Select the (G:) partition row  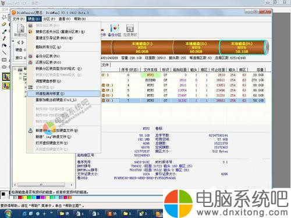[x=183, y=95]
